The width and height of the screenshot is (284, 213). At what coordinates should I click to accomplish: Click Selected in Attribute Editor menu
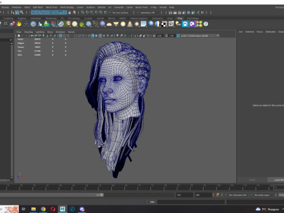[x=250, y=32]
